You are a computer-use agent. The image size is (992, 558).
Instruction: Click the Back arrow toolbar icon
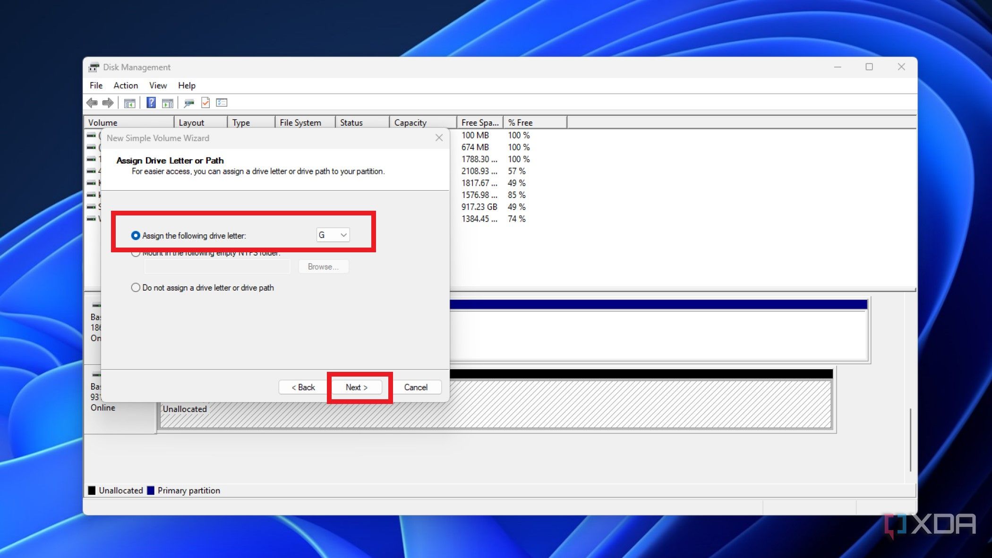92,103
